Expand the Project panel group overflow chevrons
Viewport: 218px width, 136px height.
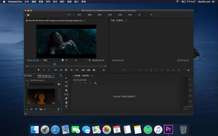(x=61, y=76)
